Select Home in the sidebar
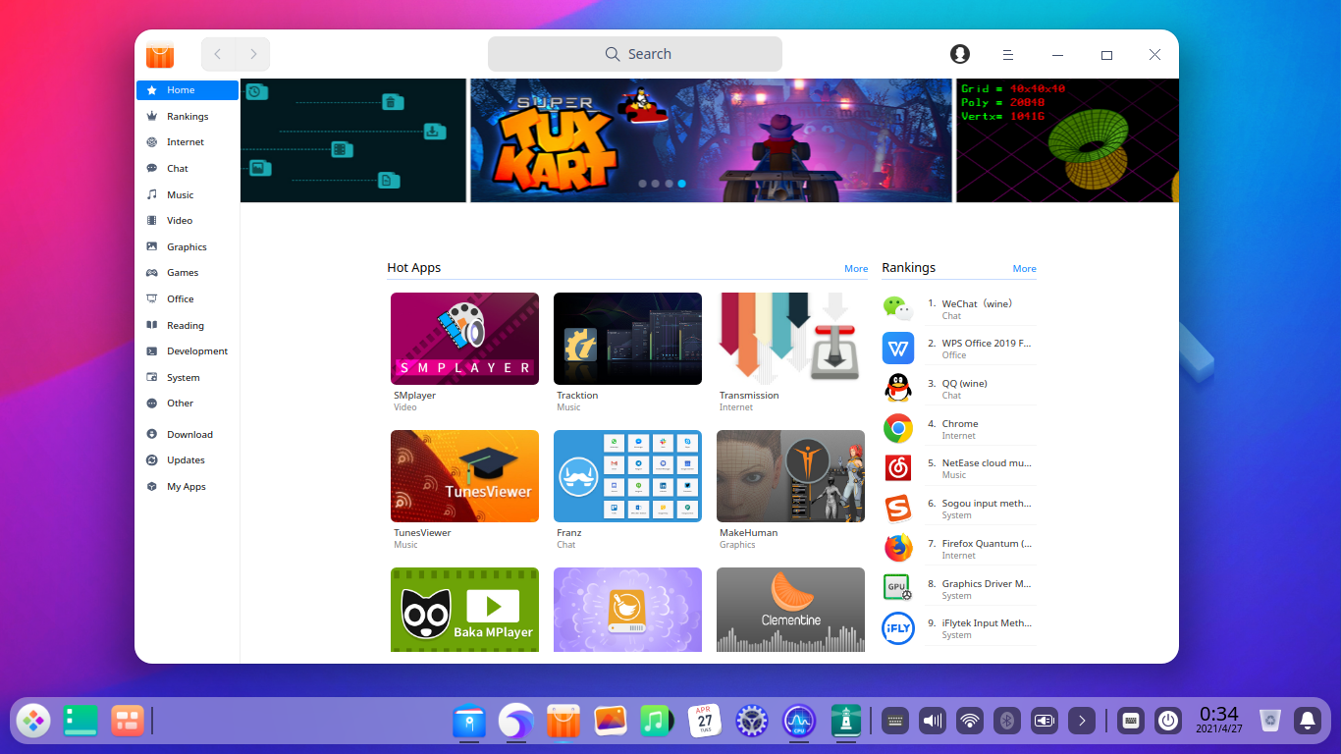This screenshot has height=754, width=1341. (x=188, y=90)
